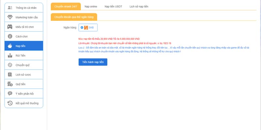Open Ý kiến phản hồi in the sidebar

(x=24, y=94)
